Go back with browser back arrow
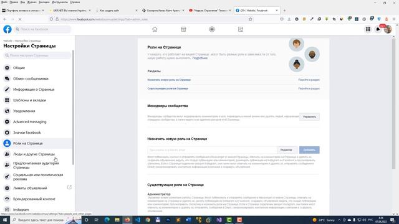 click(x=5, y=19)
